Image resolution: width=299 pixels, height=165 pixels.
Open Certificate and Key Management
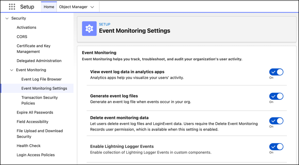click(34, 49)
